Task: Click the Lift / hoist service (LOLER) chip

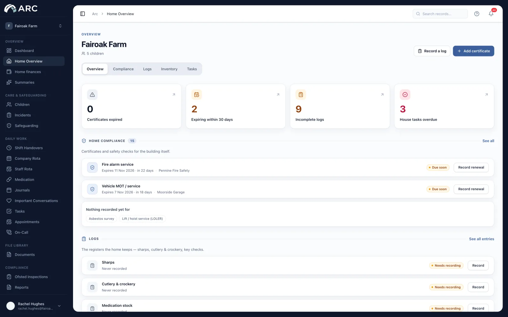Action: click(142, 219)
